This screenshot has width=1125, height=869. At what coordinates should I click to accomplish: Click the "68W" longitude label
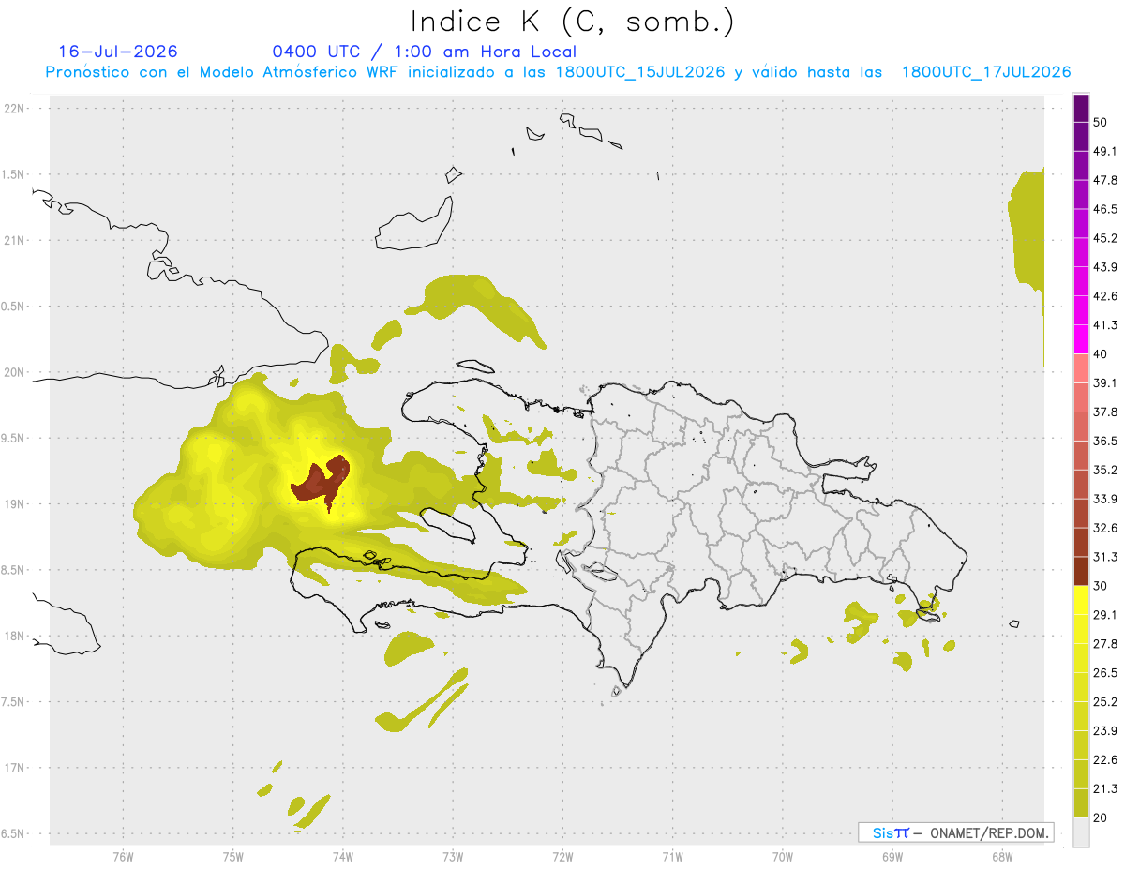[1002, 857]
